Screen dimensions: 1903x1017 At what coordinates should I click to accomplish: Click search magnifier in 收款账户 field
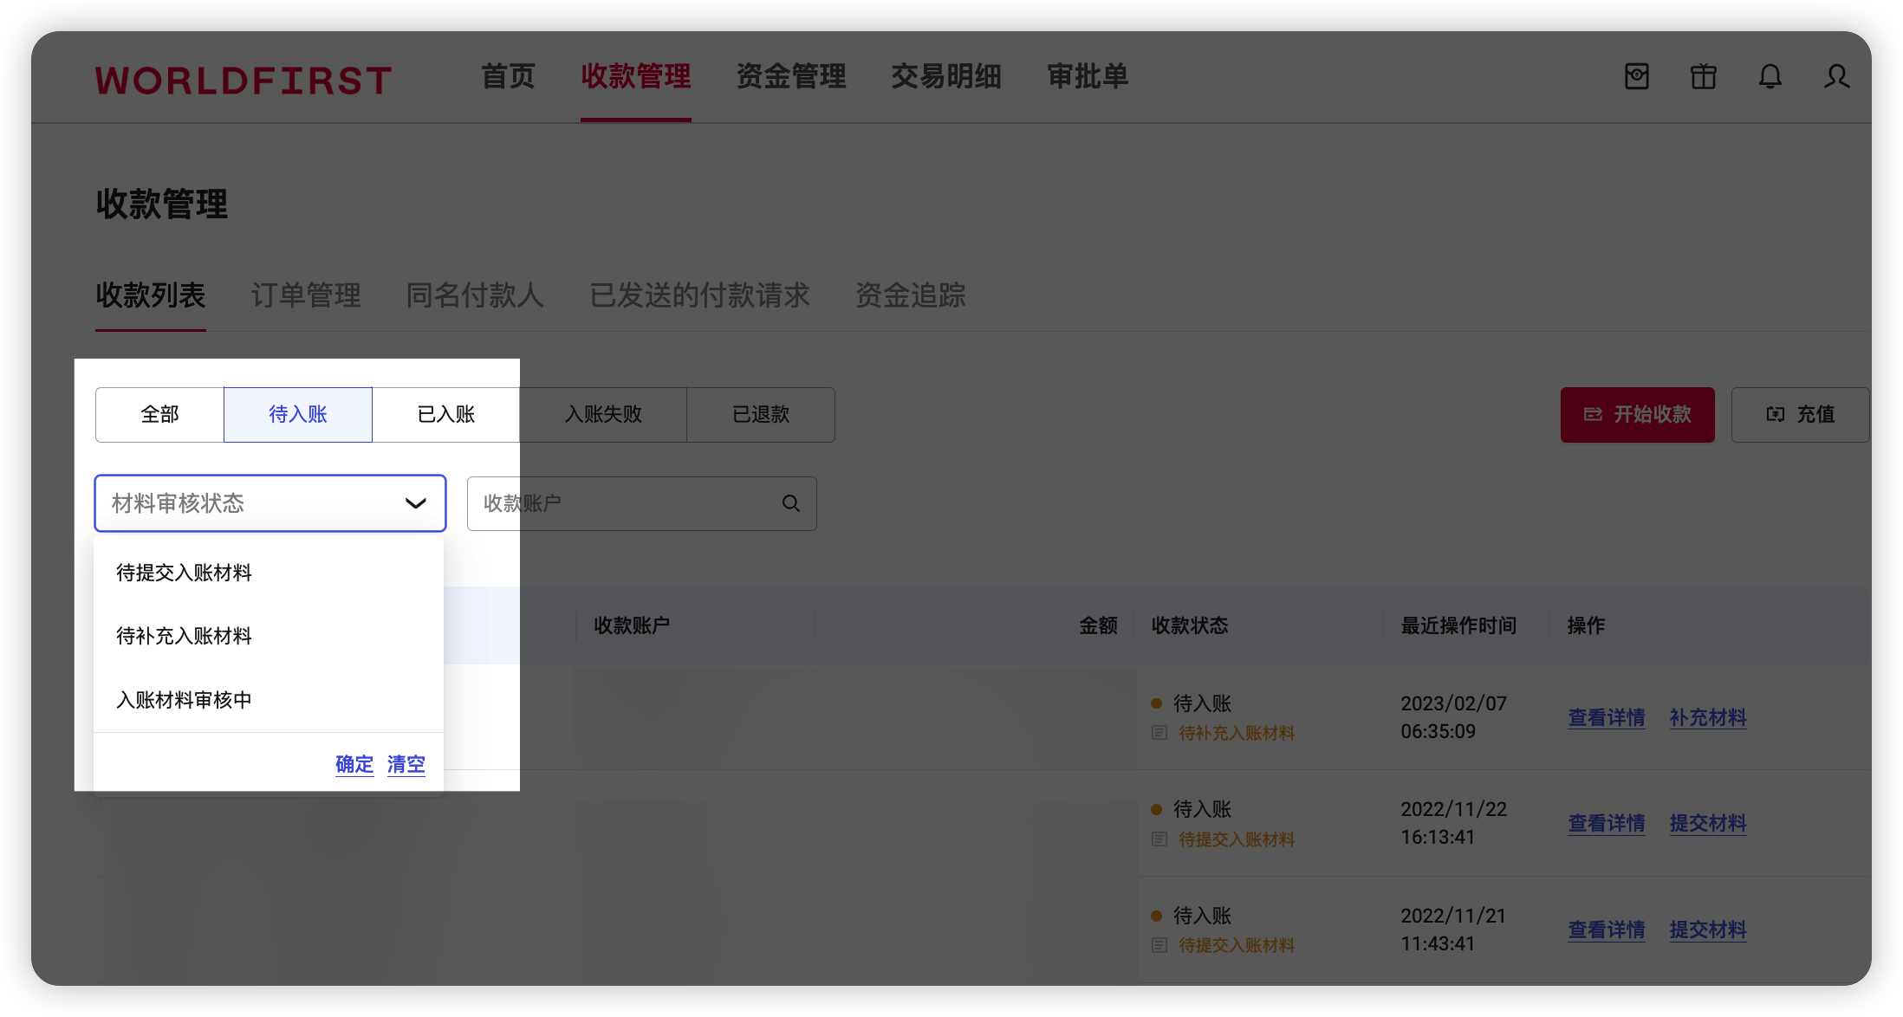[x=790, y=503]
